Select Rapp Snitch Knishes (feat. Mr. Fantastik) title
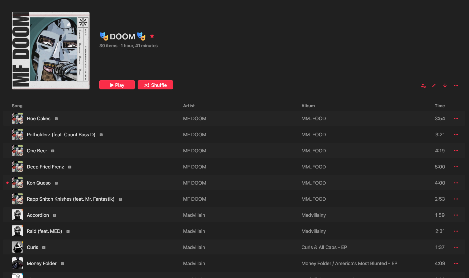 tap(71, 199)
